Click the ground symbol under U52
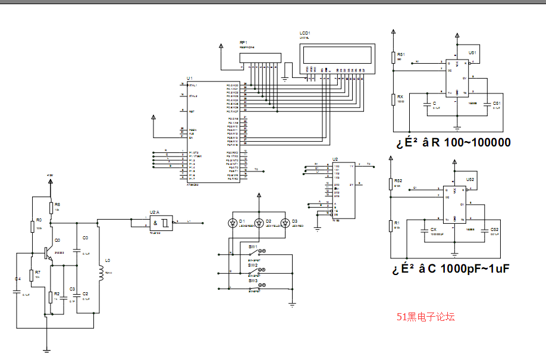Viewport: 546px width, 353px height. tap(454, 255)
